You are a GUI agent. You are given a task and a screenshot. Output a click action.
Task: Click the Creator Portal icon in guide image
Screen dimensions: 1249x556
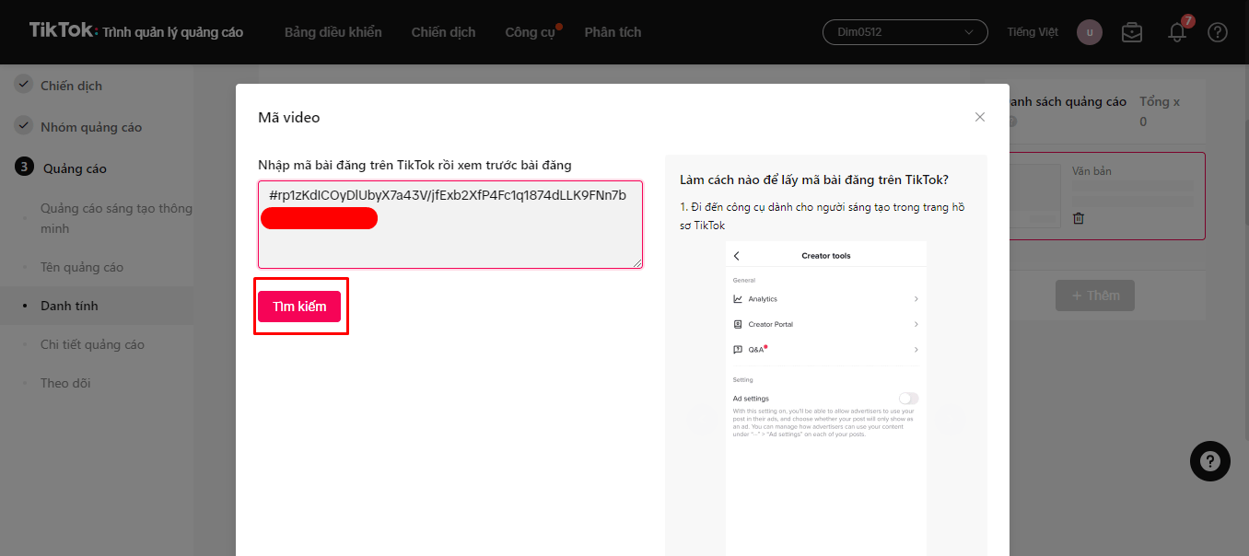[738, 324]
